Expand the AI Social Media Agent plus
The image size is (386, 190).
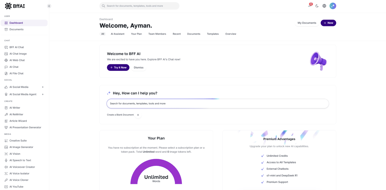tap(43, 94)
